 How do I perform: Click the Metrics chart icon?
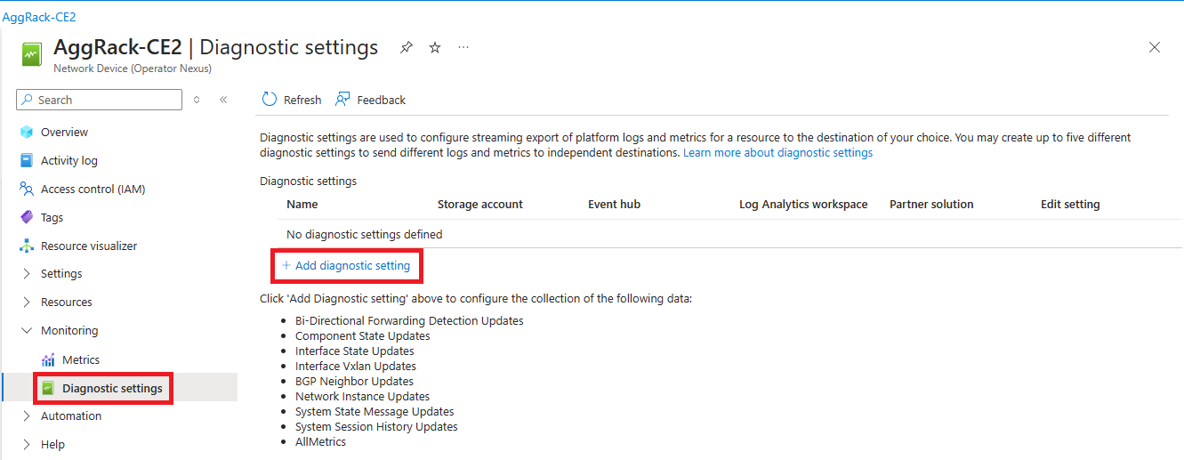[x=48, y=359]
